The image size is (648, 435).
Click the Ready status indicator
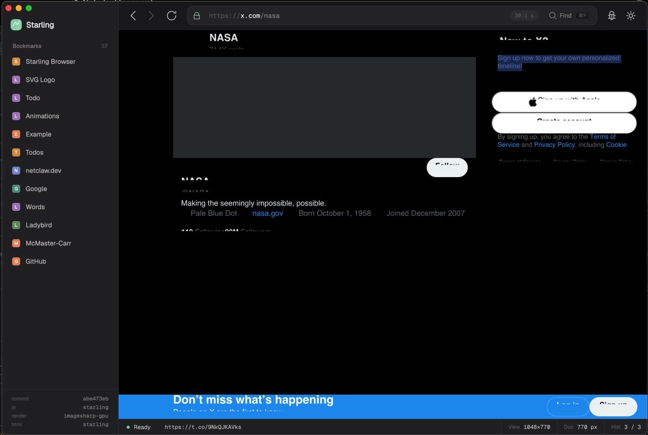tap(138, 427)
